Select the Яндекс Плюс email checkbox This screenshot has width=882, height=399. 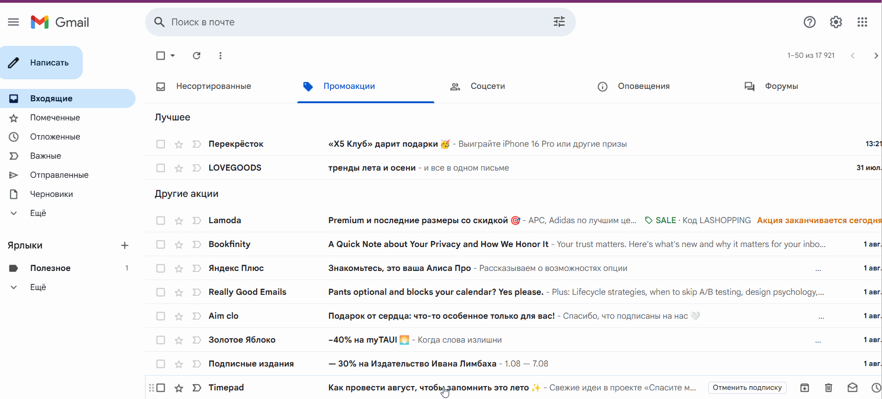161,269
